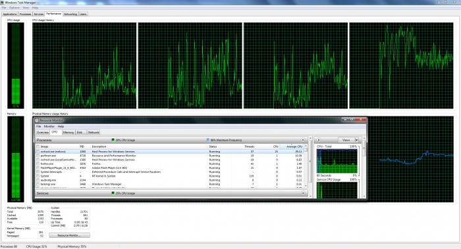Viewport: 461px width, 249px height.
Task: Select "Deferred Procedure Calls" description row
Action: click(x=126, y=172)
